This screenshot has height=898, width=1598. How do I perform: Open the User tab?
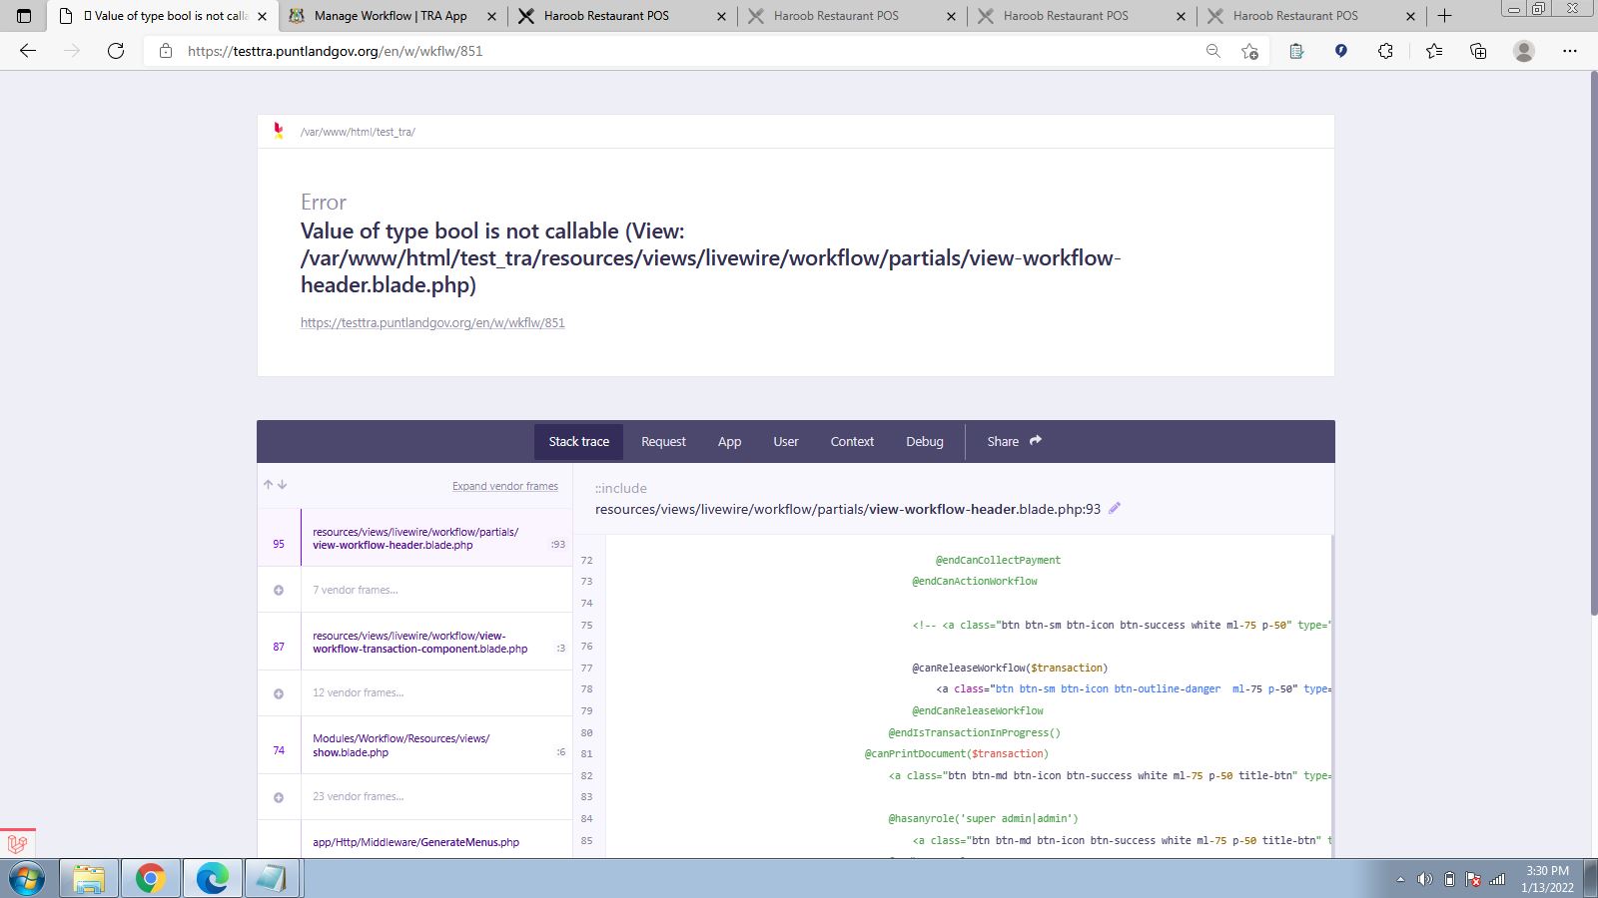[786, 441]
